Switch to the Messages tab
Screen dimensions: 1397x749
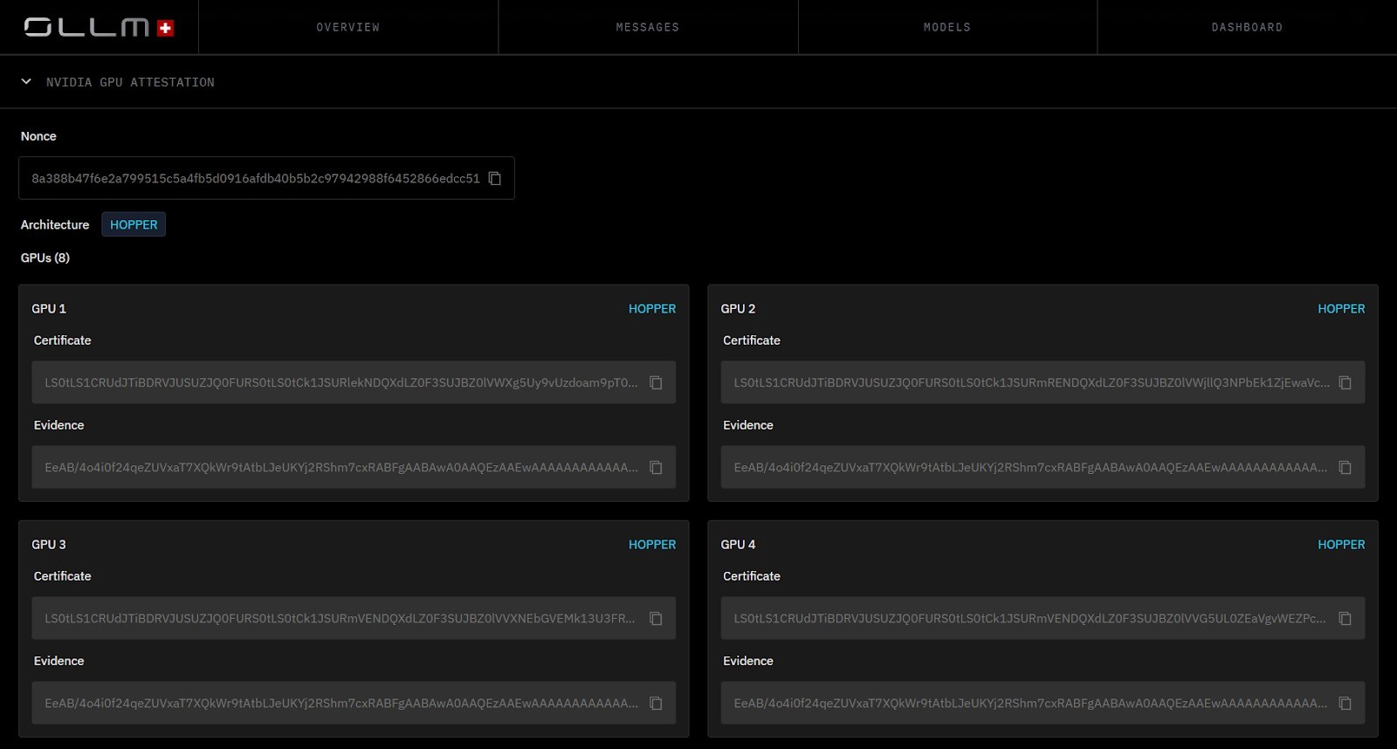(648, 27)
